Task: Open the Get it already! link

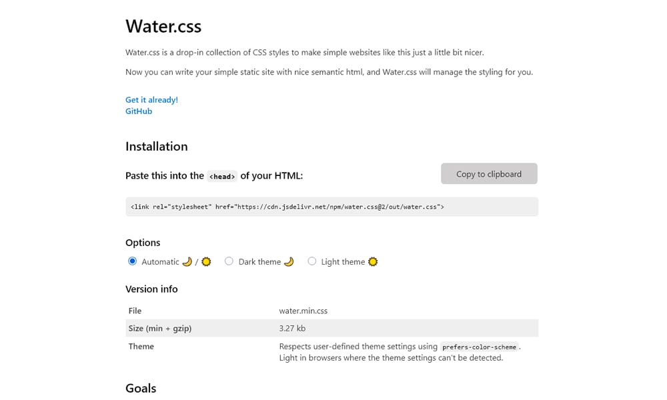Action: click(x=151, y=99)
